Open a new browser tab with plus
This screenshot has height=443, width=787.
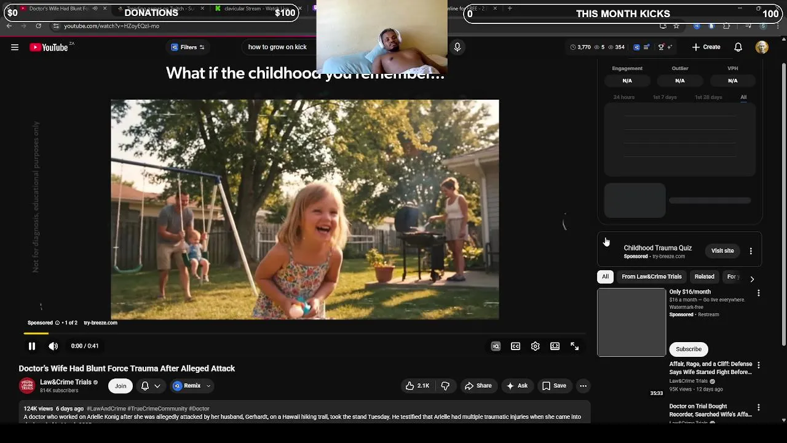(510, 9)
